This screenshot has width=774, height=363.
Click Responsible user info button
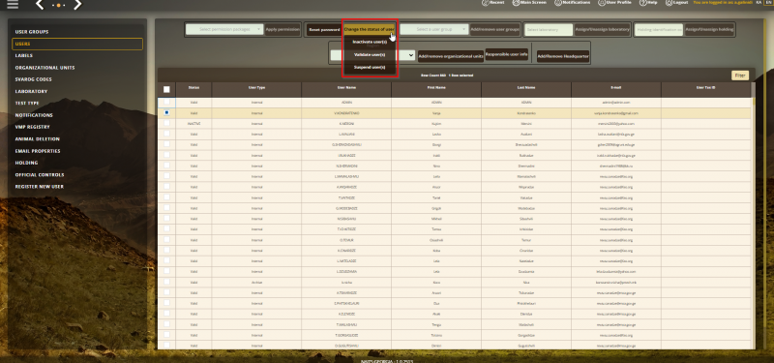coord(506,54)
